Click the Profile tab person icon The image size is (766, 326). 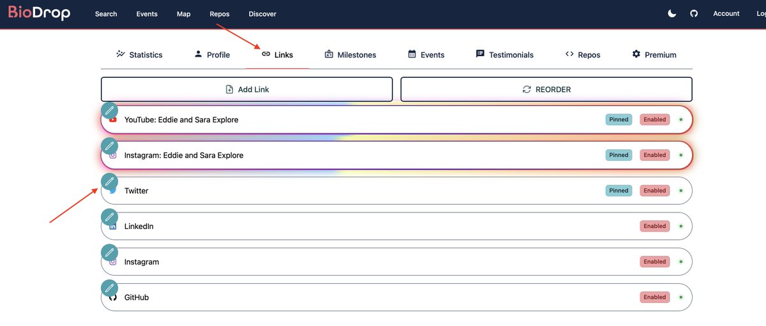point(199,54)
